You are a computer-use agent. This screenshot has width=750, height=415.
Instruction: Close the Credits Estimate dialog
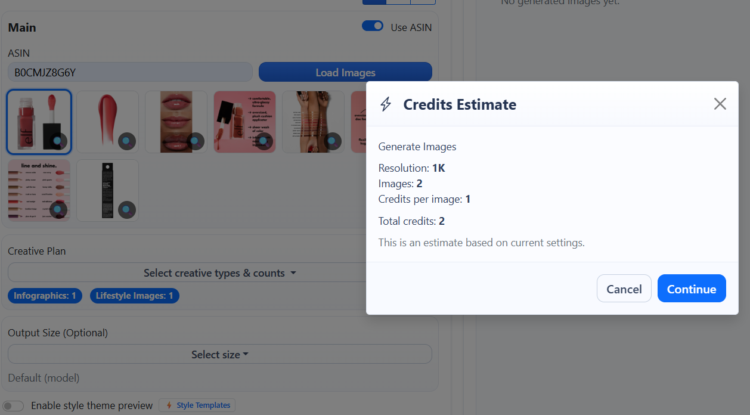(x=720, y=104)
